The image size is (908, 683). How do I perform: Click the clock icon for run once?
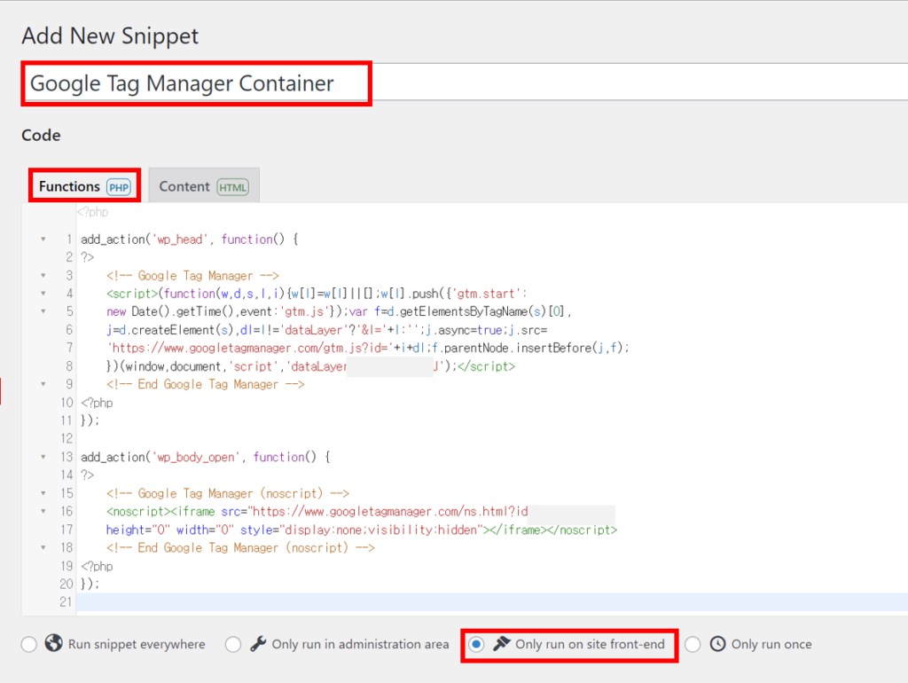point(718,644)
